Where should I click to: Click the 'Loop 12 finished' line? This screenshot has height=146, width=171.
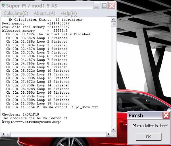pos(38,78)
